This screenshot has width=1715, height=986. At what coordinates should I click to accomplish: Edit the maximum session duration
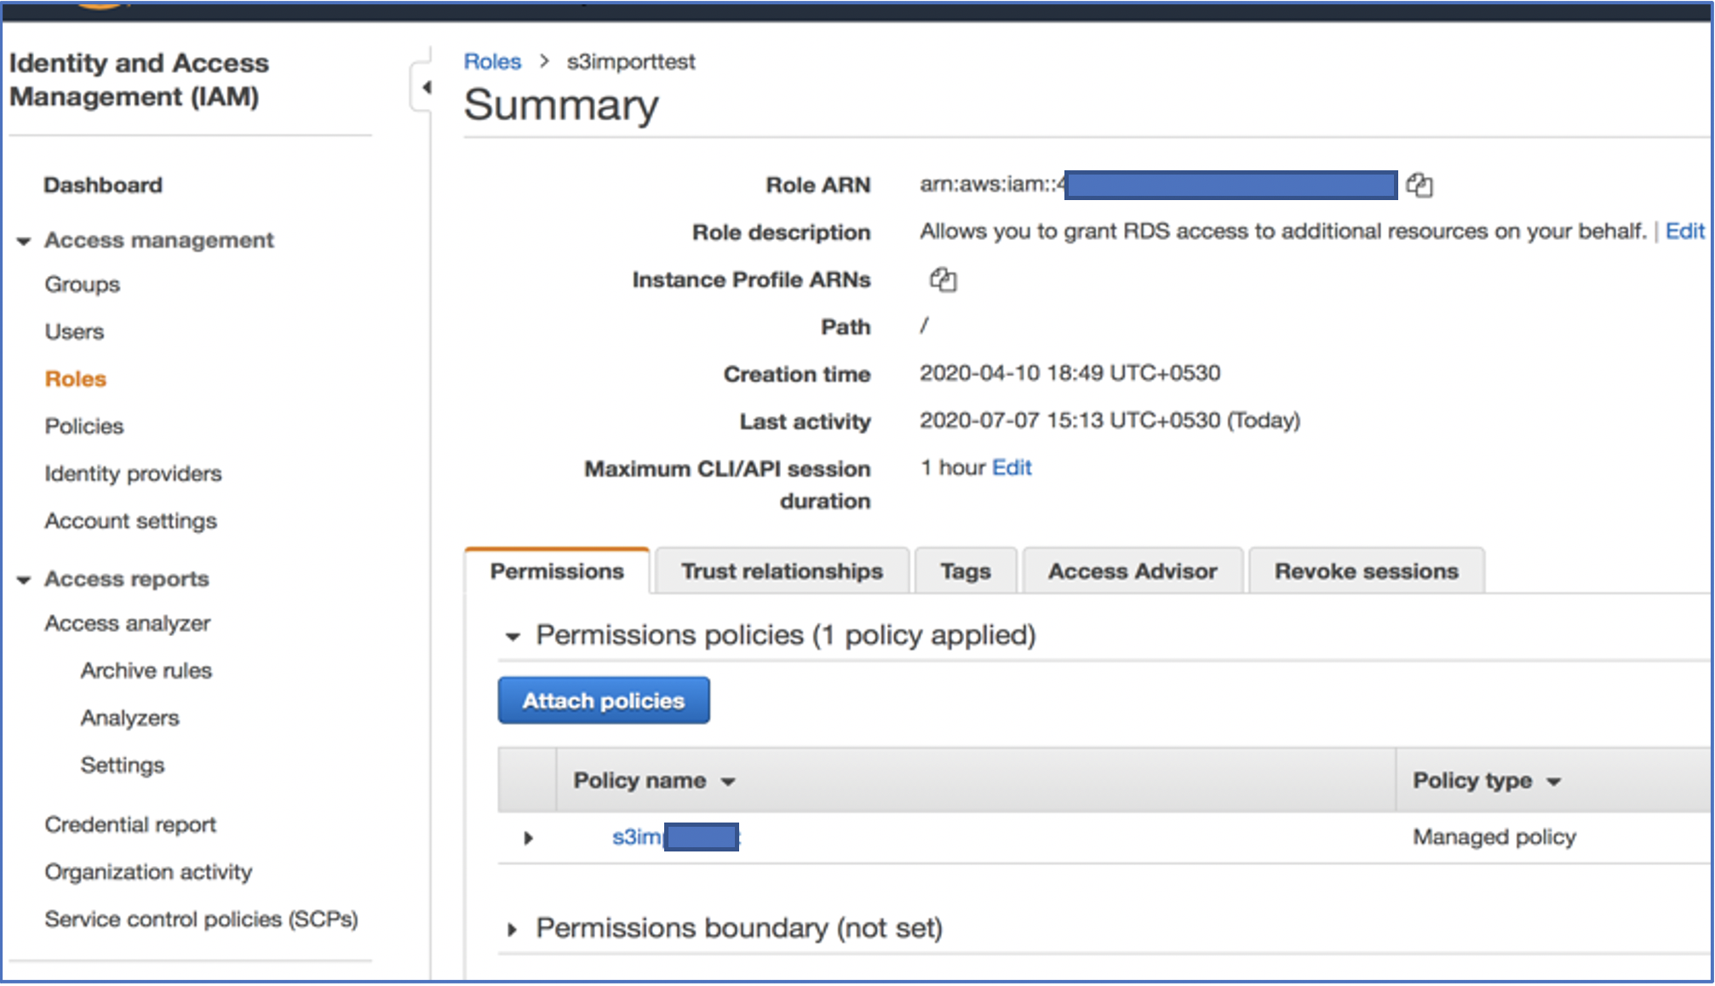[1012, 467]
